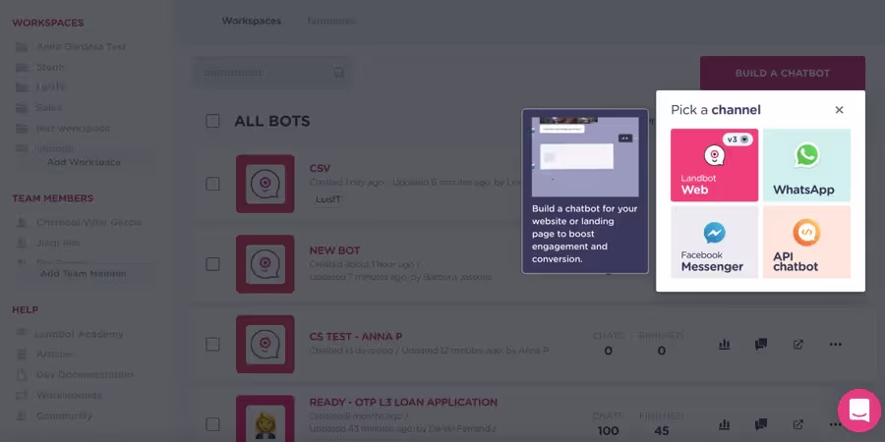Select team member Cristobal Villar Garcia
This screenshot has height=442, width=885.
pyautogui.click(x=88, y=223)
